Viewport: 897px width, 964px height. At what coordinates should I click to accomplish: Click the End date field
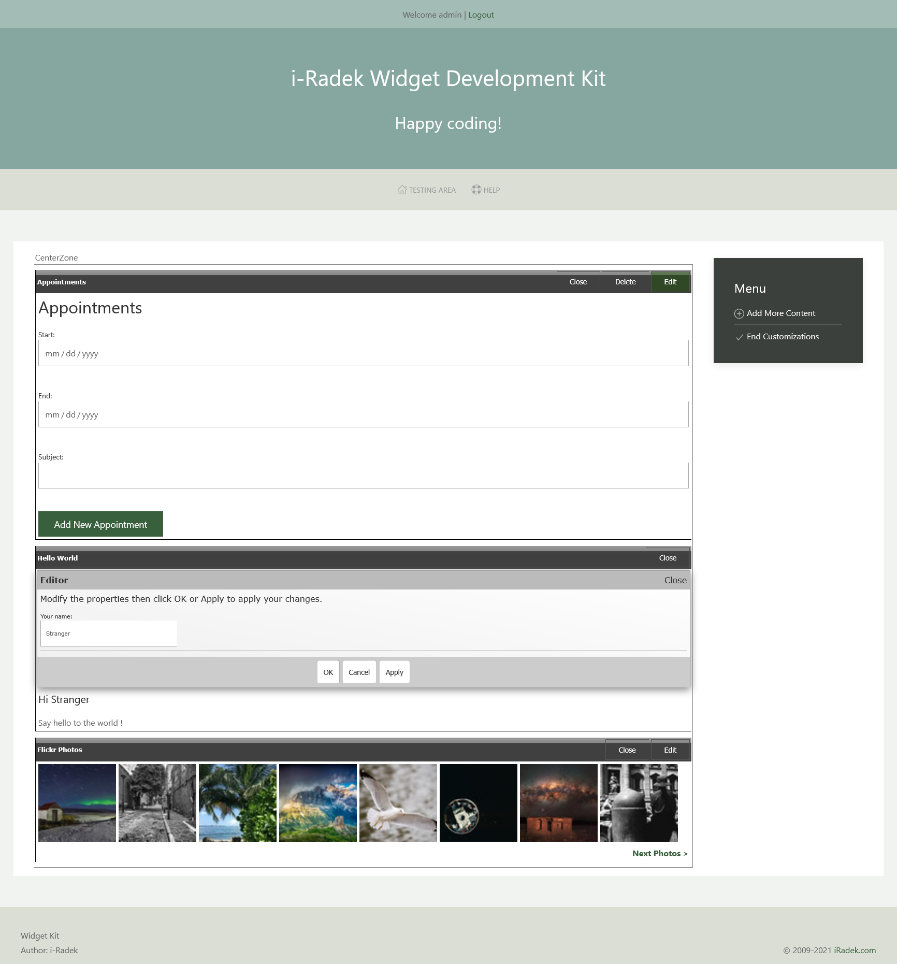364,414
